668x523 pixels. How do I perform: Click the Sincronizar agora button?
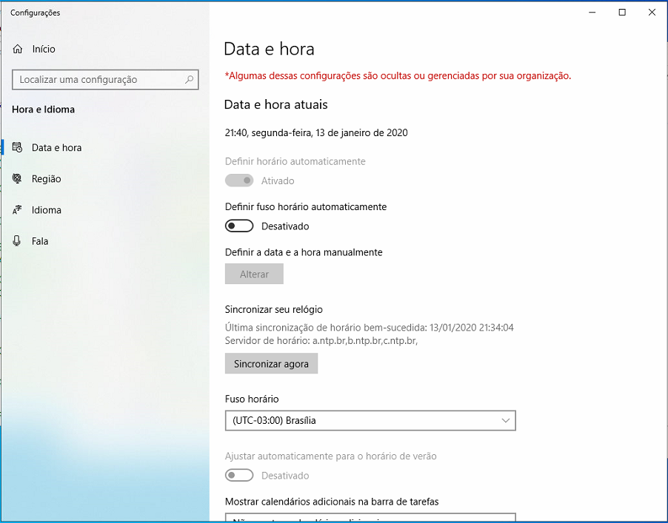coord(271,364)
